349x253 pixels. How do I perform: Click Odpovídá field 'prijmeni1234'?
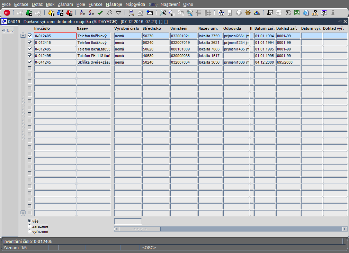(236, 43)
